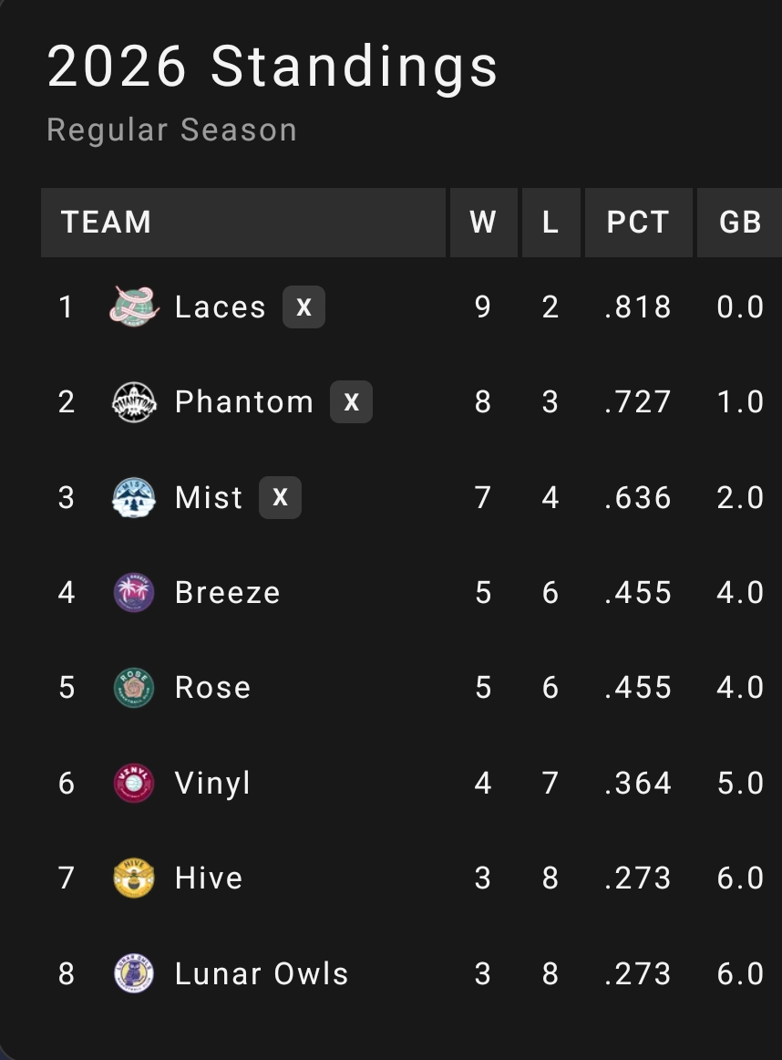Sort standings by W column header

[482, 223]
